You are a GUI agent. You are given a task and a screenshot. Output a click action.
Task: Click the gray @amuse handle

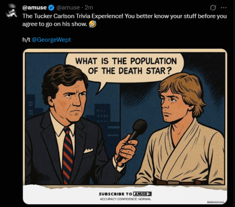click(68, 7)
